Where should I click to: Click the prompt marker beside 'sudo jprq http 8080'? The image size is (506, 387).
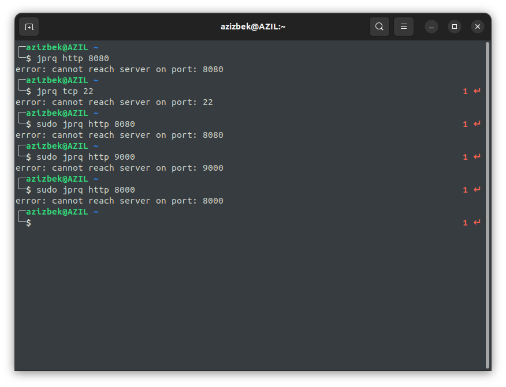[23, 118]
